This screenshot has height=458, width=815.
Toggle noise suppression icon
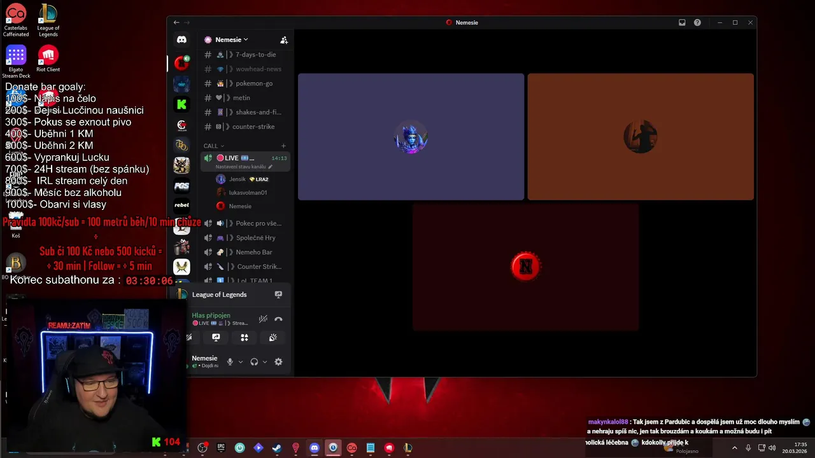(263, 319)
